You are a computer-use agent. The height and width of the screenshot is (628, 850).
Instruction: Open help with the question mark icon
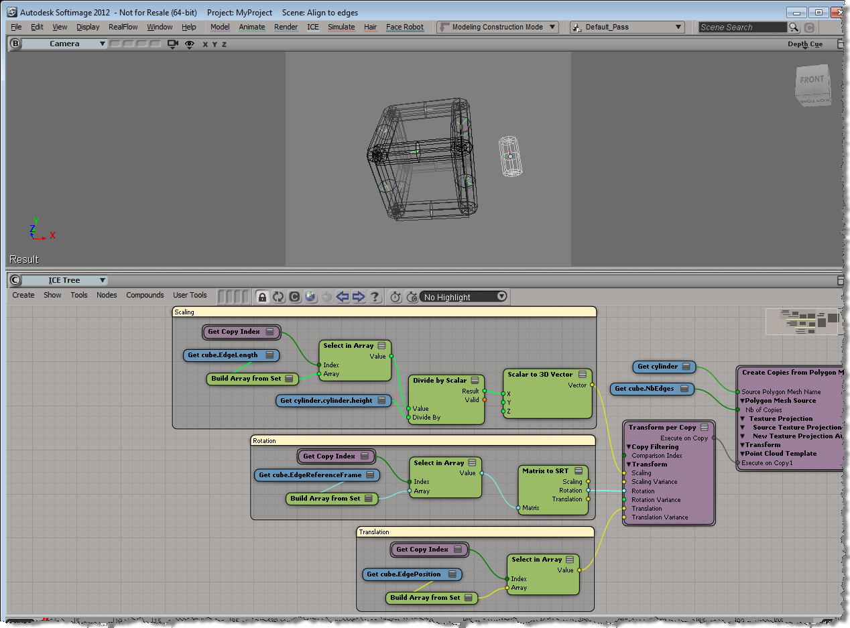375,296
